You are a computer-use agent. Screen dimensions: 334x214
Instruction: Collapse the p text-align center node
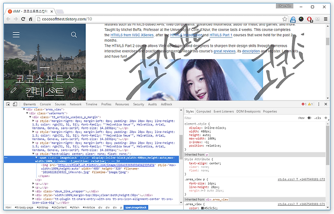(x=33, y=154)
